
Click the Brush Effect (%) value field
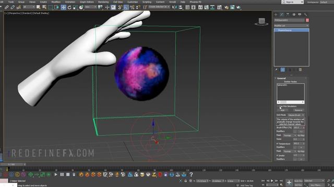pyautogui.click(x=298, y=128)
